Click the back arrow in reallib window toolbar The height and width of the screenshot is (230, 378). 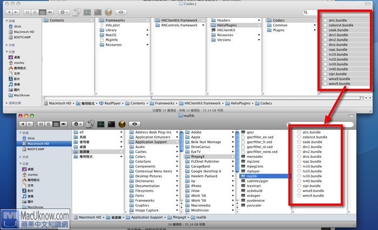(23, 124)
